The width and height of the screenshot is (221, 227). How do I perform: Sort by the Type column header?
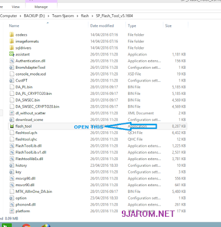pyautogui.click(x=132, y=26)
